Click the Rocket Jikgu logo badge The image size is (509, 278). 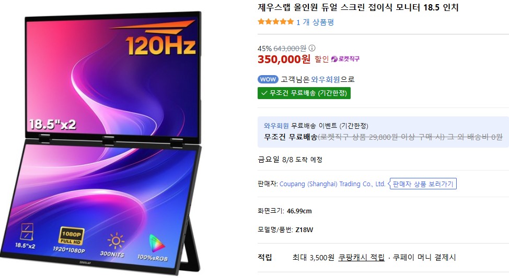coord(345,59)
